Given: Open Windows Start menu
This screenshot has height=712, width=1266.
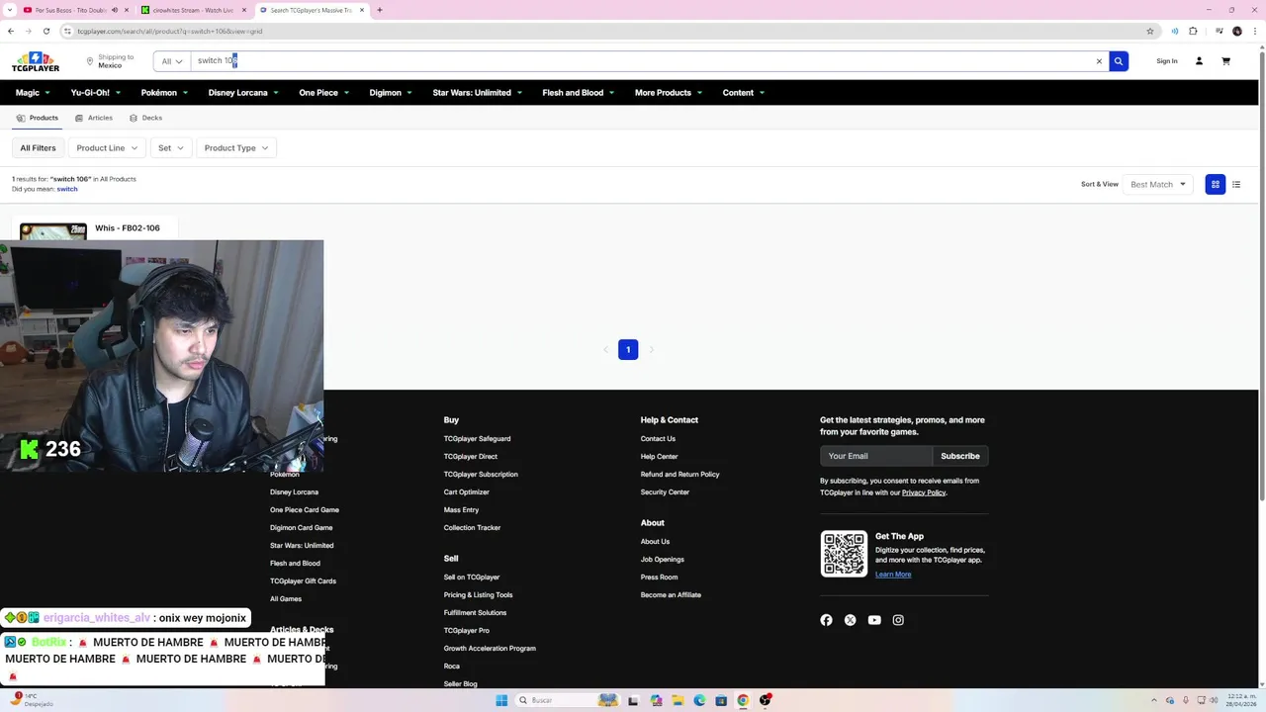Looking at the screenshot, I should 501,700.
